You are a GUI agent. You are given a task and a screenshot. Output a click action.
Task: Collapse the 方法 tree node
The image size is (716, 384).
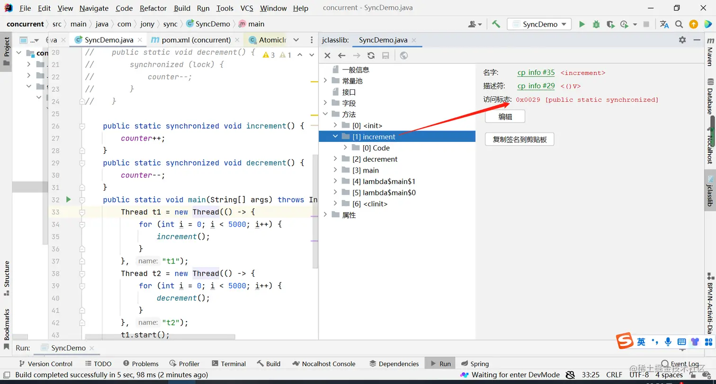tap(325, 114)
